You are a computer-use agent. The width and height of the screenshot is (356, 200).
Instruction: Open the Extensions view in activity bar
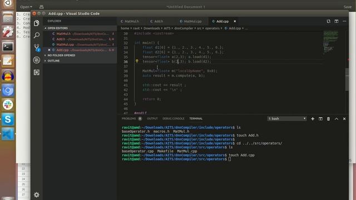(37, 72)
